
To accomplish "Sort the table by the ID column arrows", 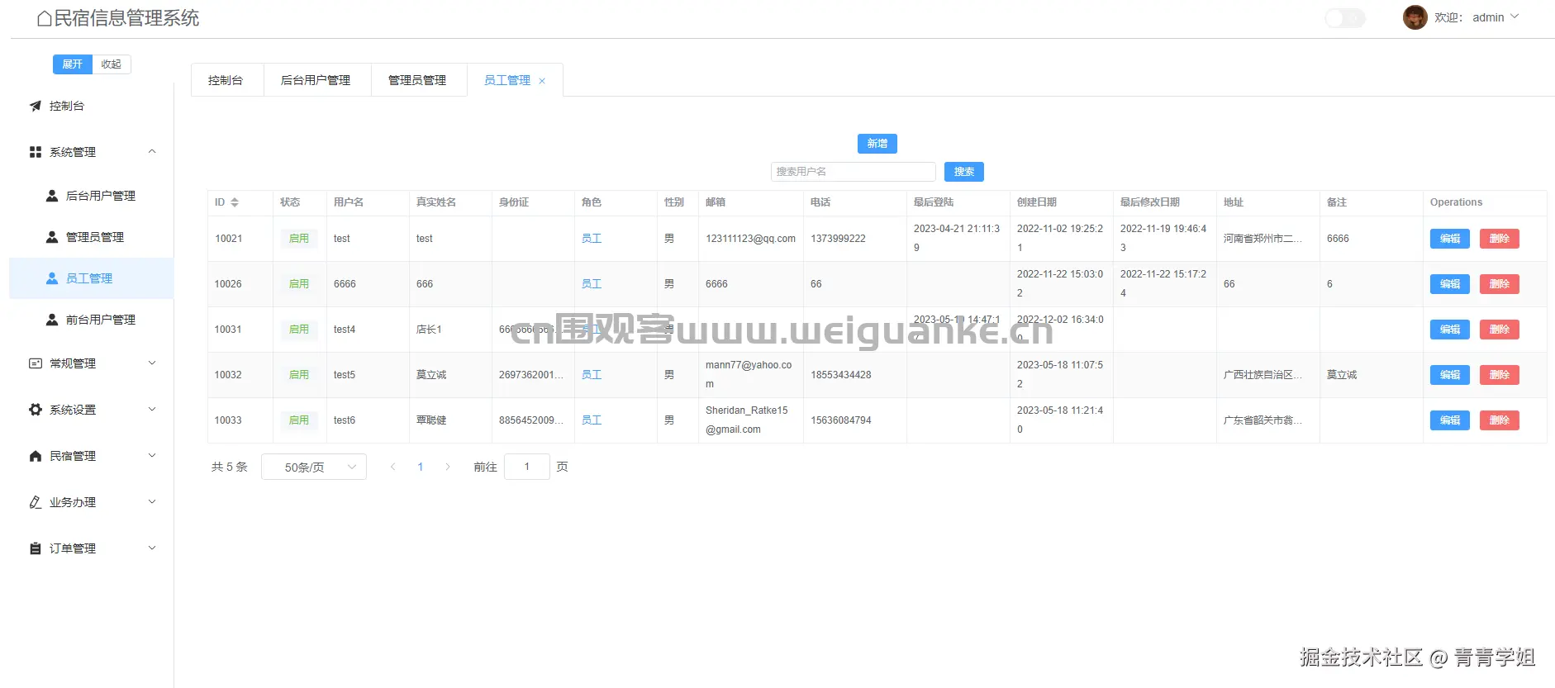I will tap(235, 202).
